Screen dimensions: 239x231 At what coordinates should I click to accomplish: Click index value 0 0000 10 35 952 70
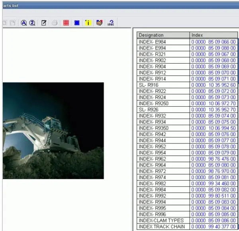click(214, 110)
